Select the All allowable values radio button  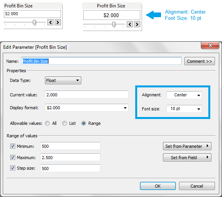point(47,123)
